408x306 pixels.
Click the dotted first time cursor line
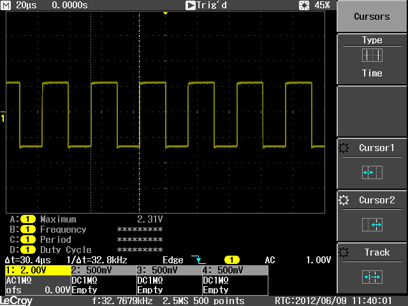tap(91, 112)
